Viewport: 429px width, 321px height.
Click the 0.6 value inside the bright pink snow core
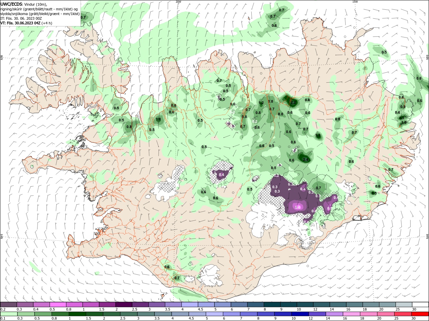pyautogui.click(x=298, y=207)
